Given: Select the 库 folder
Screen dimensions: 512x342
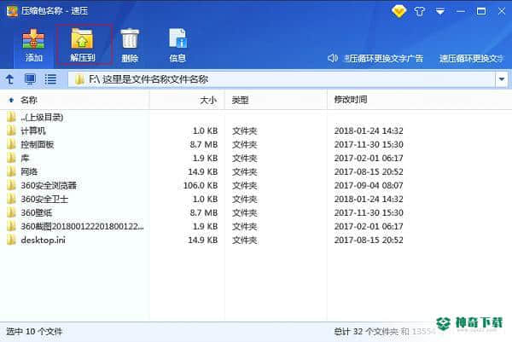Looking at the screenshot, I should click(x=25, y=159).
